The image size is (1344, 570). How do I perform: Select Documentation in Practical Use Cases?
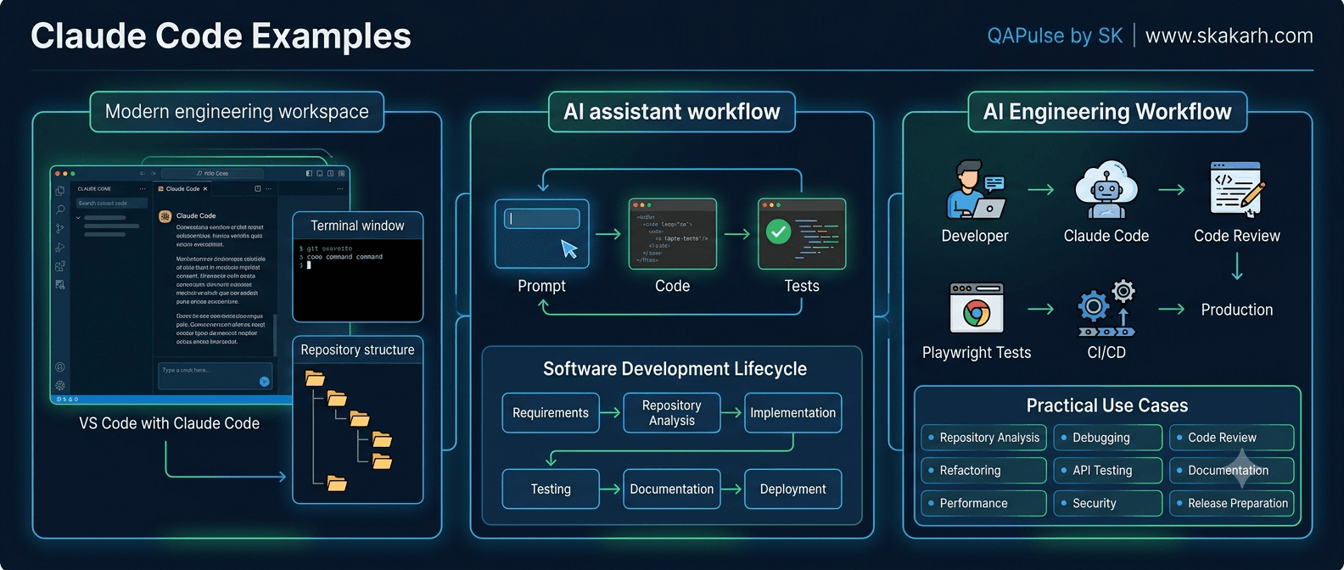click(1232, 471)
